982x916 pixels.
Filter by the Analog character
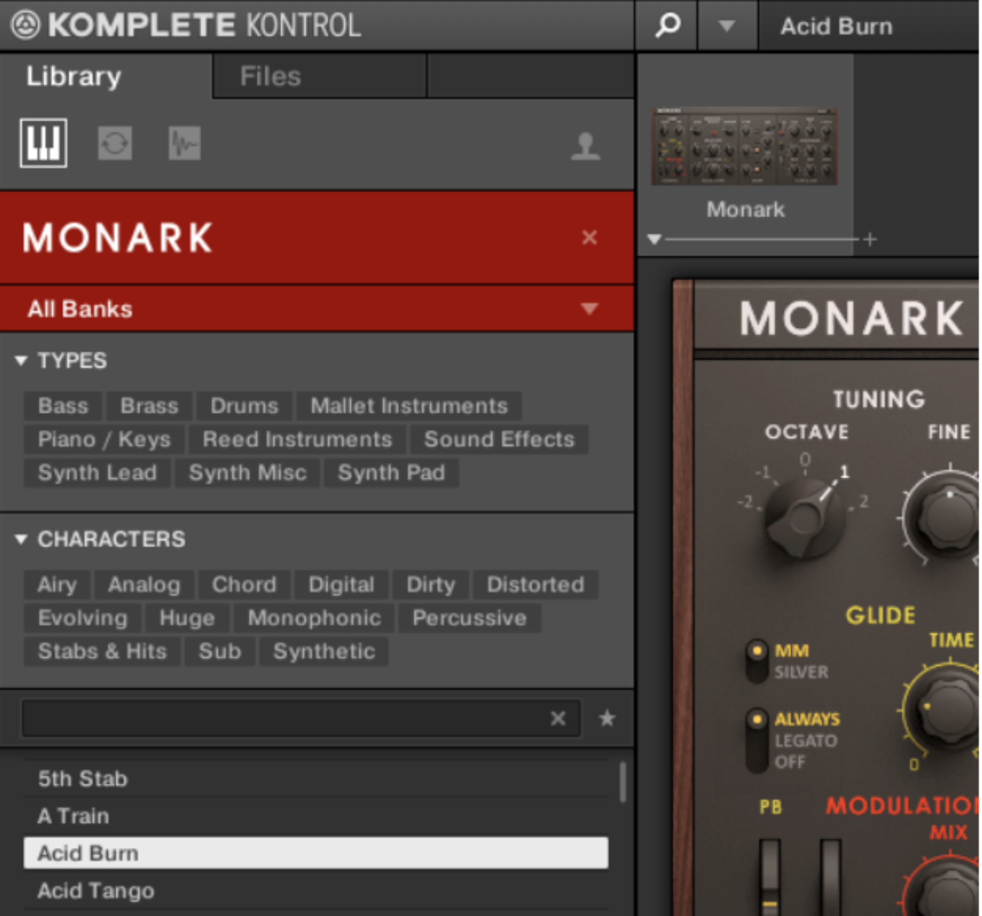tap(143, 584)
